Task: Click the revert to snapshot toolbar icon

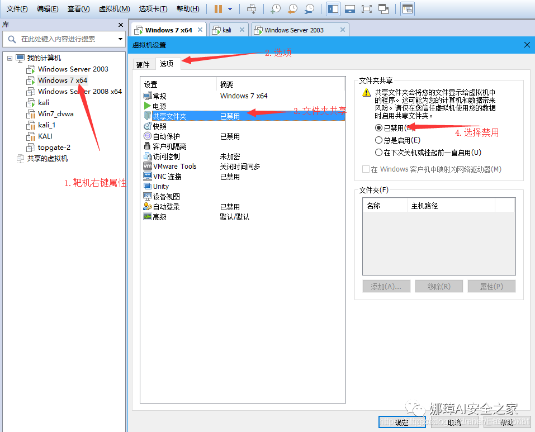Action: [292, 9]
